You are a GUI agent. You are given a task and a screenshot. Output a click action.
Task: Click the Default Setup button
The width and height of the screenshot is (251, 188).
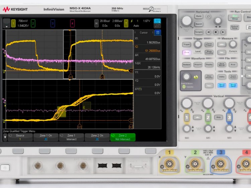[235, 27]
